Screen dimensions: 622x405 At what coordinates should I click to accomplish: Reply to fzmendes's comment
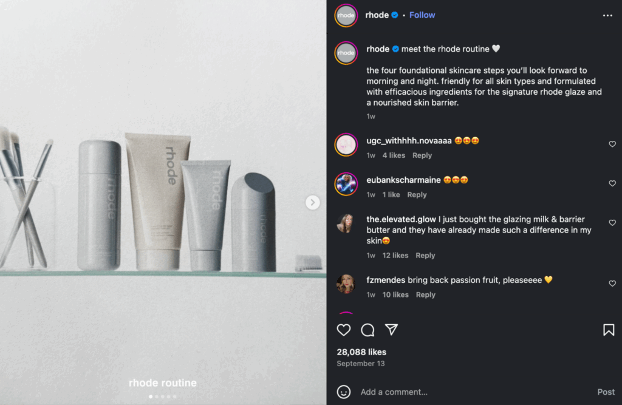425,295
